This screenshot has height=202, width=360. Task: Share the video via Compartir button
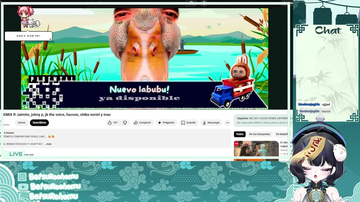point(142,123)
